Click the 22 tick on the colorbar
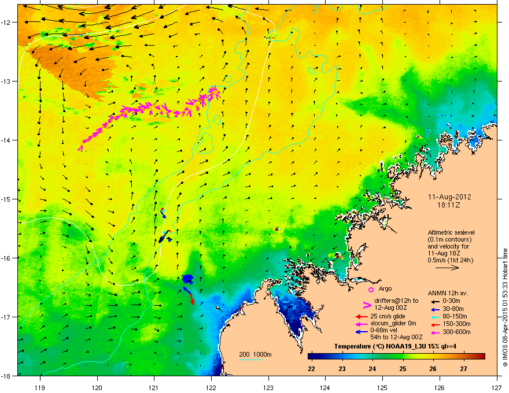The width and height of the screenshot is (509, 393). 311,369
